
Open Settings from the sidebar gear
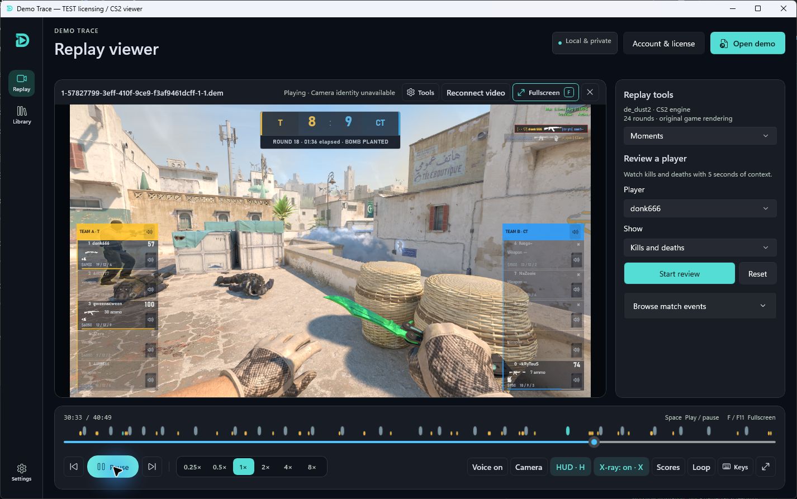tap(21, 472)
